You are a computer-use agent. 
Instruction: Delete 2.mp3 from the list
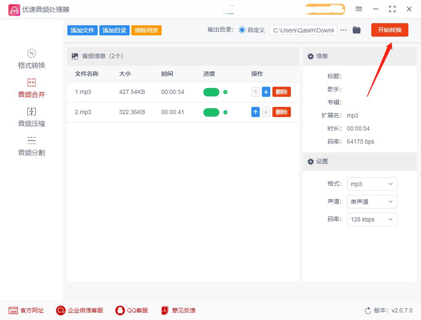click(281, 112)
